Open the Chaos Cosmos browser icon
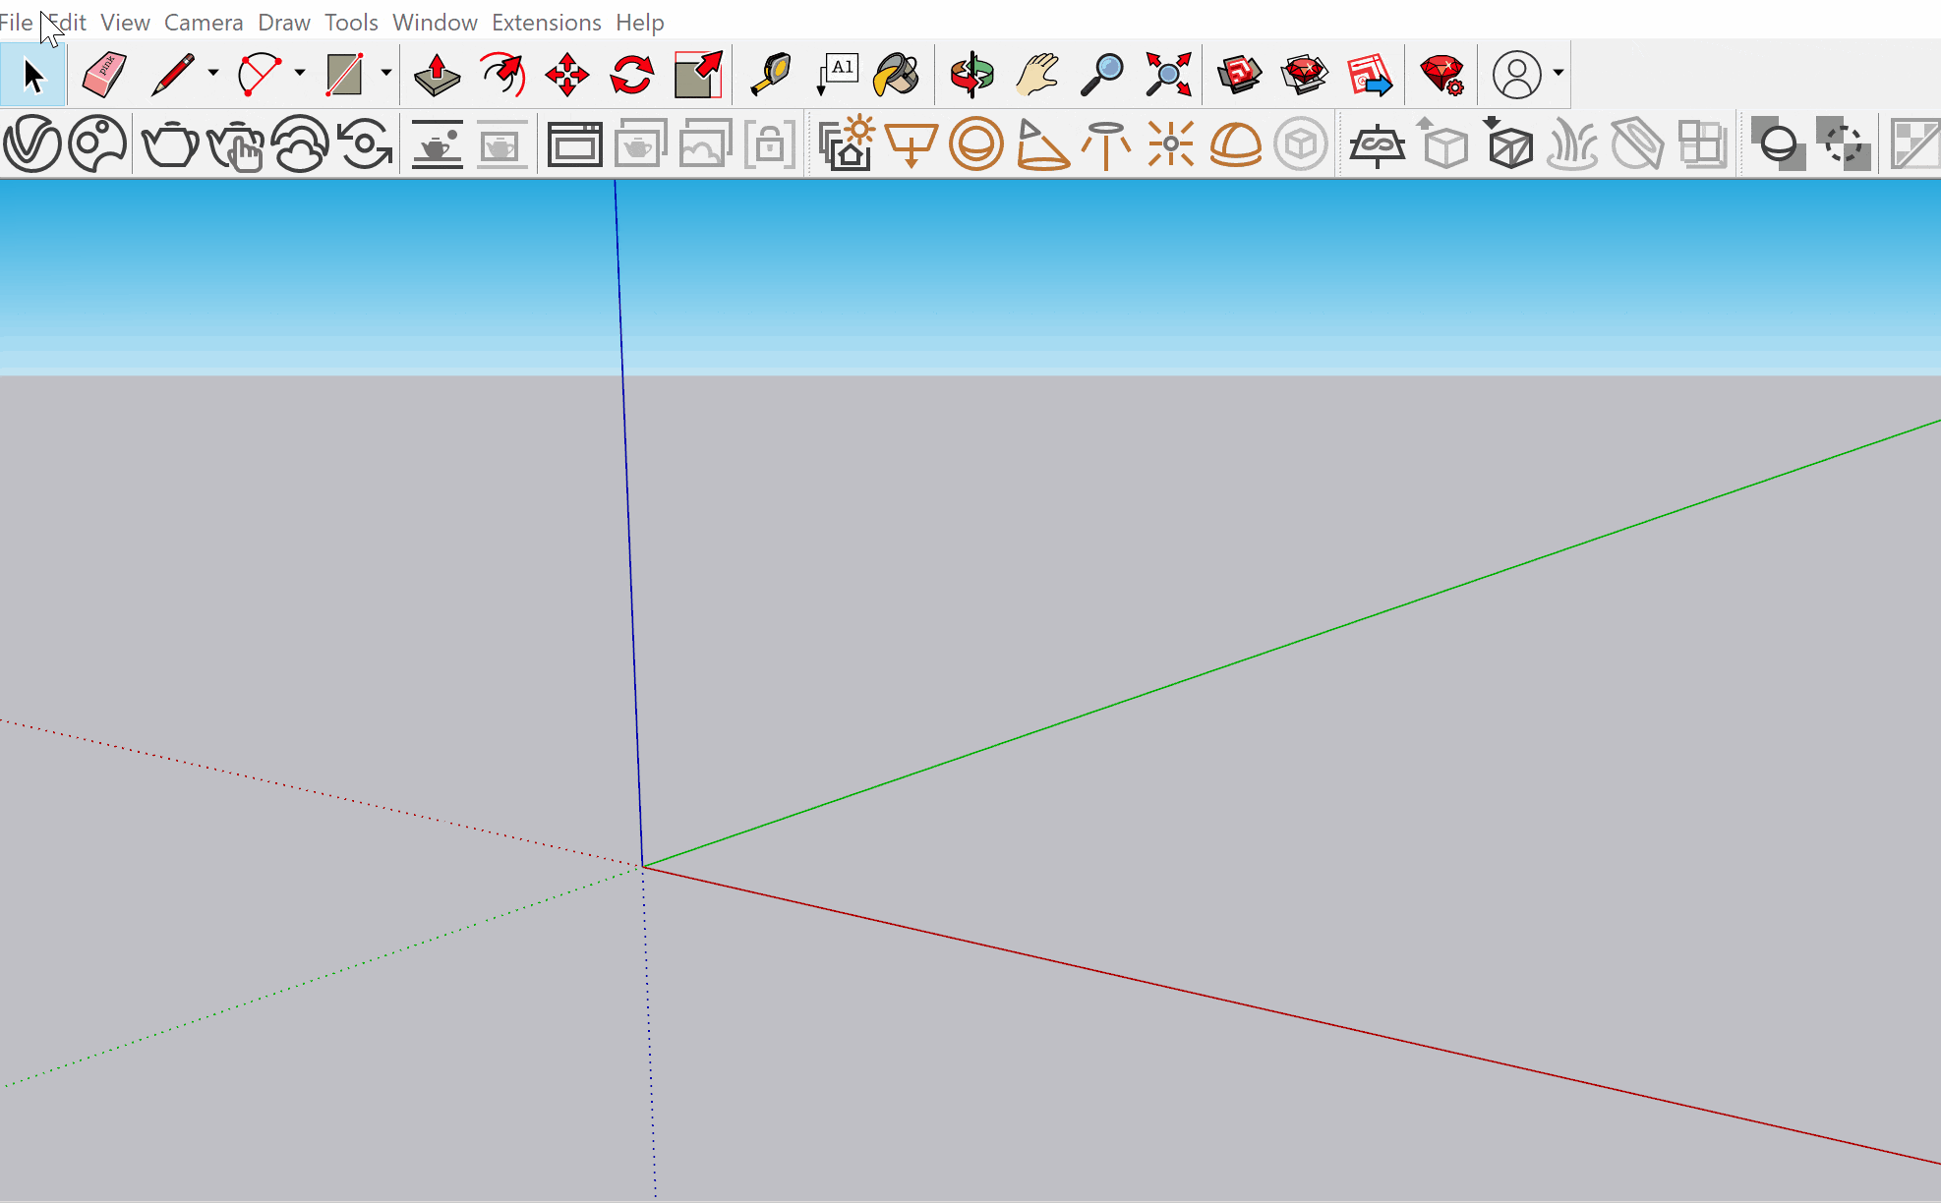This screenshot has height=1203, width=1941. (x=98, y=144)
